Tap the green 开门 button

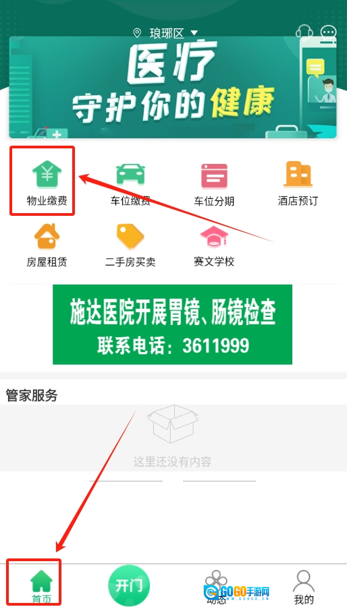pos(128,585)
